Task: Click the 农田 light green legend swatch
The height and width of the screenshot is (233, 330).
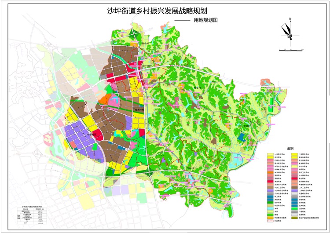Action: tap(270, 212)
